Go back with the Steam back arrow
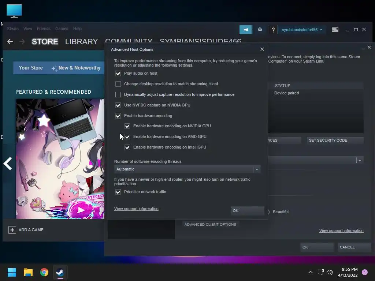This screenshot has width=375, height=281. 10,42
